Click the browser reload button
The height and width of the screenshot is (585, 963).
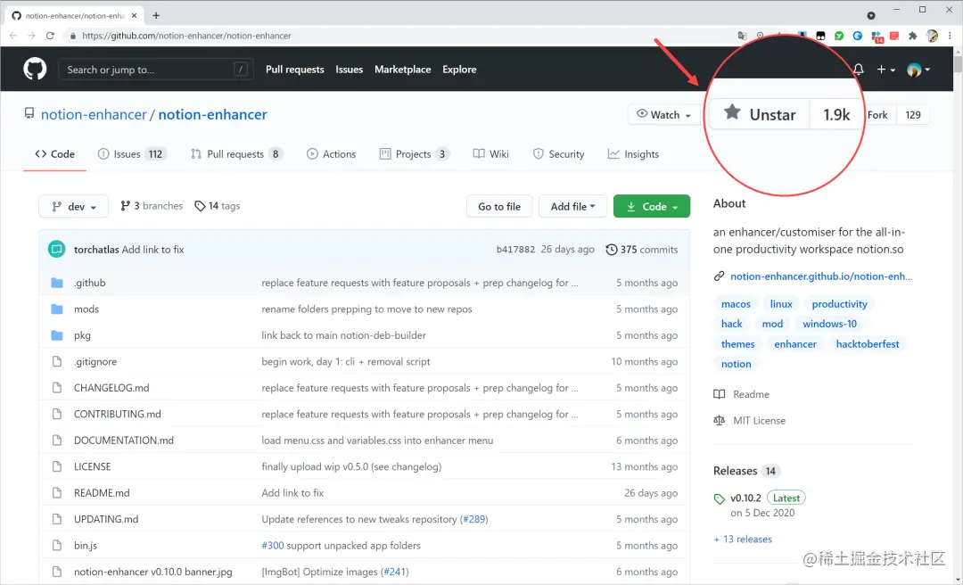pyautogui.click(x=50, y=36)
